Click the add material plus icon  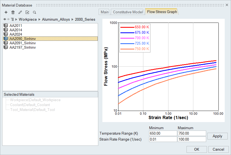6,12
